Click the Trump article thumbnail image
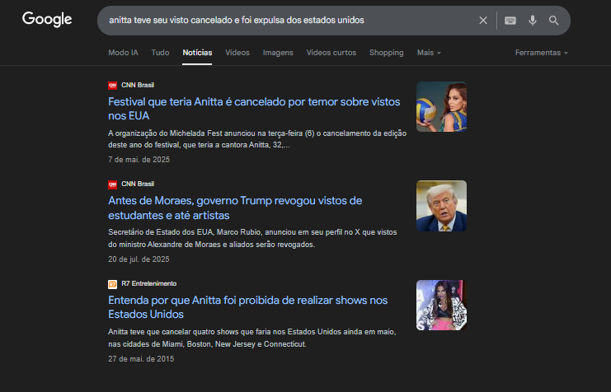Viewport: 611px width, 392px height. 441,206
